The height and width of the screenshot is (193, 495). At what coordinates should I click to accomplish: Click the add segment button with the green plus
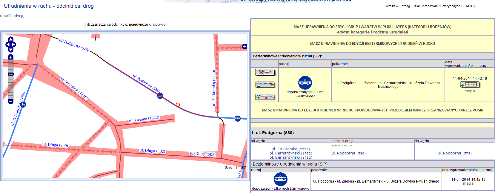pyautogui.click(x=265, y=97)
